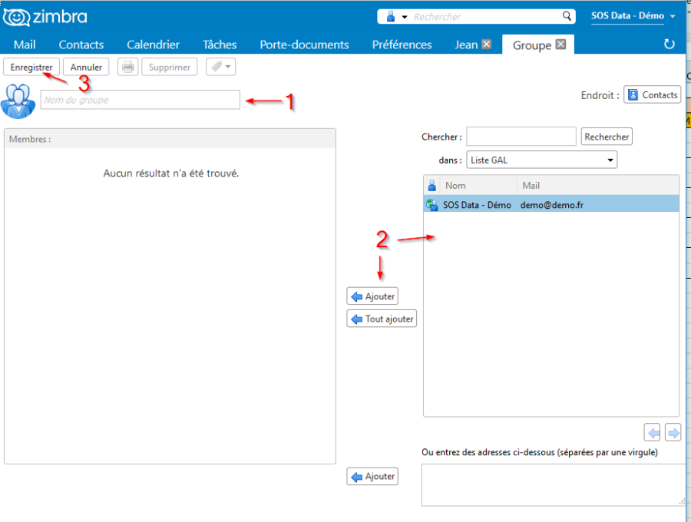
Task: Click the magnifier icon in the search bar
Action: point(567,15)
